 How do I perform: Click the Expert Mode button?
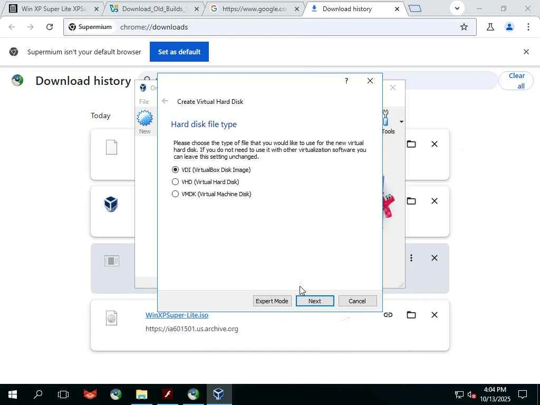[x=272, y=301]
